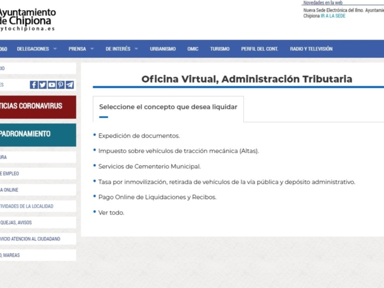The image size is (384, 288).
Task: Open the Facebook social icon
Action: (x=33, y=85)
